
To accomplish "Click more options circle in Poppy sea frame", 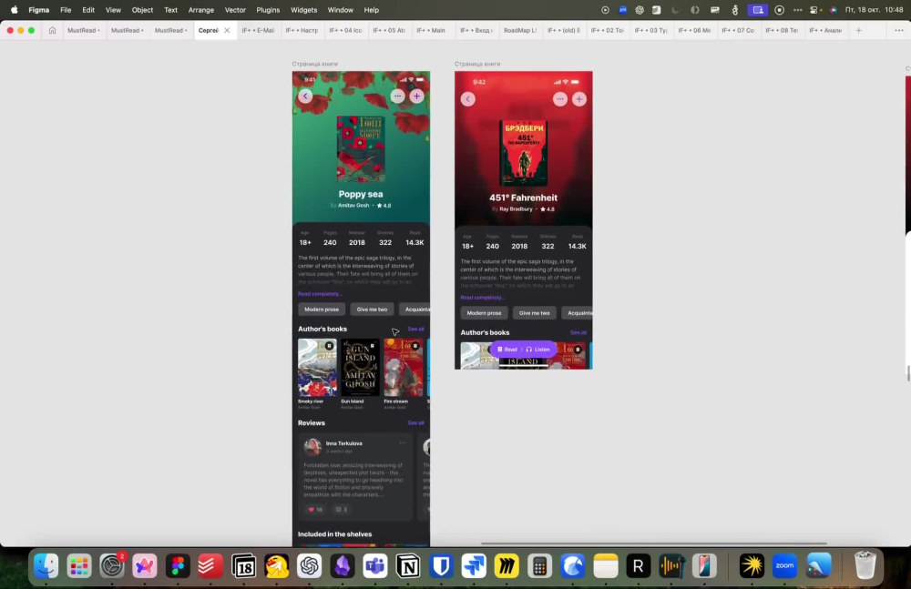I will [x=397, y=96].
